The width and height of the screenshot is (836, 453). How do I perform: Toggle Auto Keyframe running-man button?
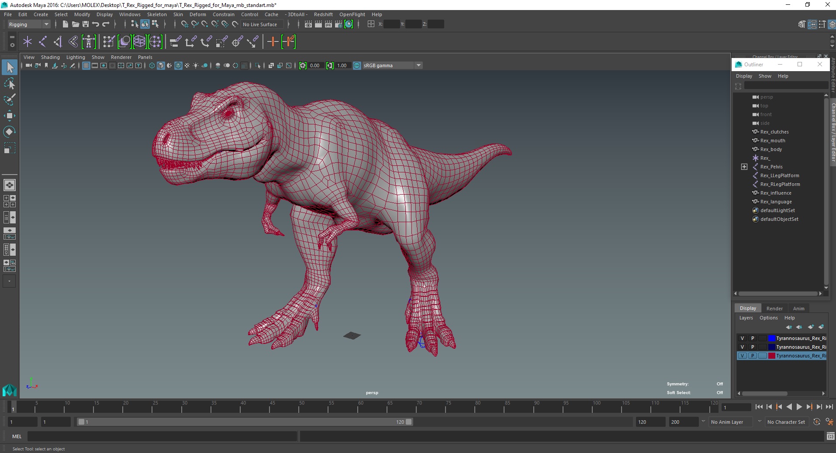click(x=829, y=422)
